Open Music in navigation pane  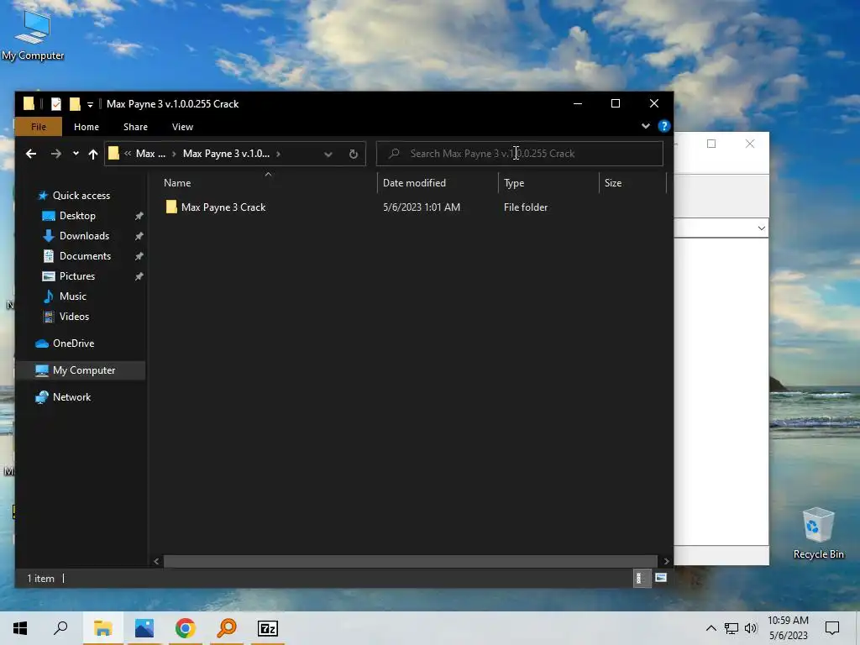tap(72, 296)
